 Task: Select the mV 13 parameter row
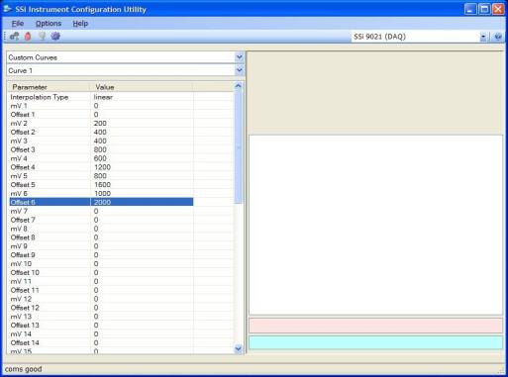pos(101,317)
